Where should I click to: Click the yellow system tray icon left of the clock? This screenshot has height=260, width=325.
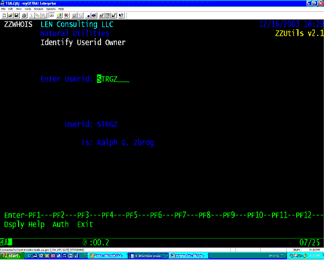pos(305,256)
